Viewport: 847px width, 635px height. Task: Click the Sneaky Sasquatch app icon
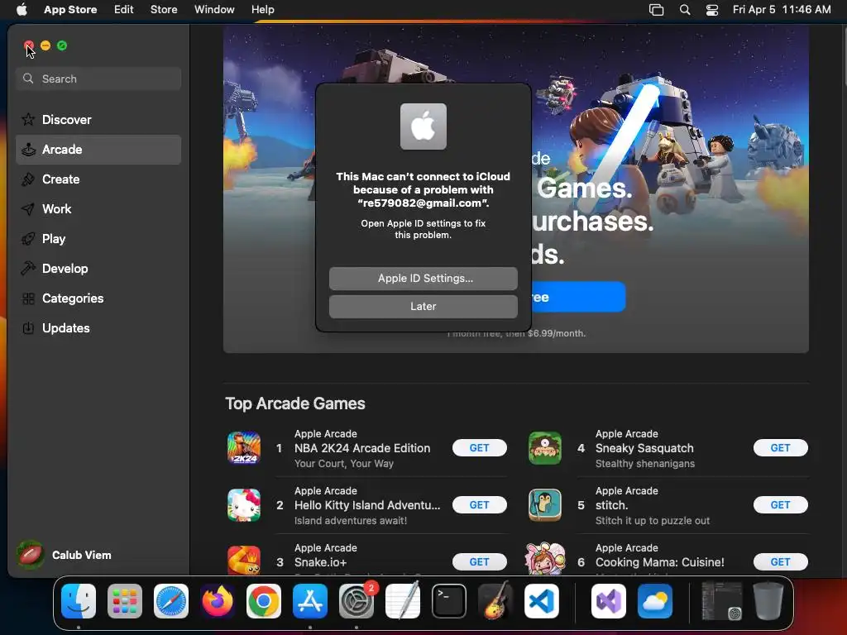[544, 447]
